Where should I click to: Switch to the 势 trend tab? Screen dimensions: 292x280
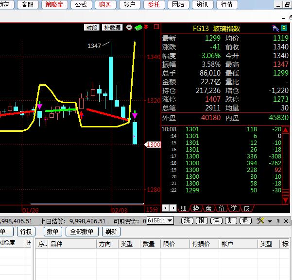click(x=196, y=208)
